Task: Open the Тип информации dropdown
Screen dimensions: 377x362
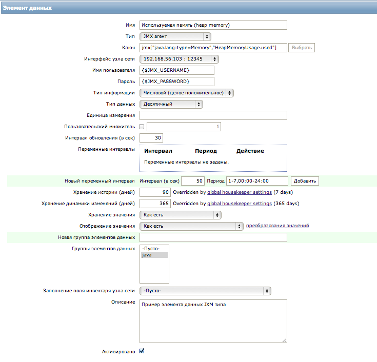Action: pyautogui.click(x=187, y=93)
